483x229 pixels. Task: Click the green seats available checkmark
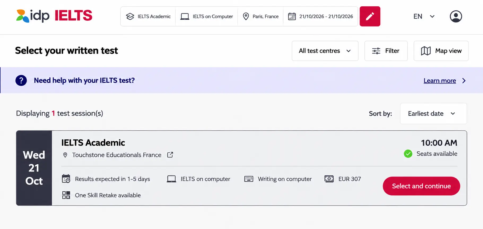tap(408, 154)
